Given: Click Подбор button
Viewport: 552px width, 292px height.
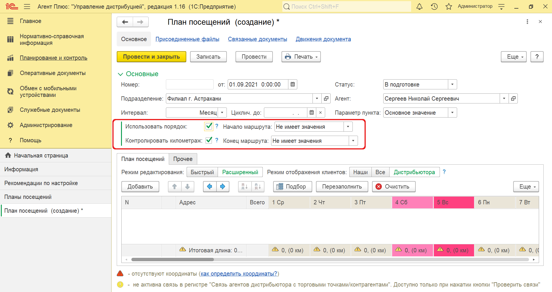Looking at the screenshot, I should tap(293, 187).
